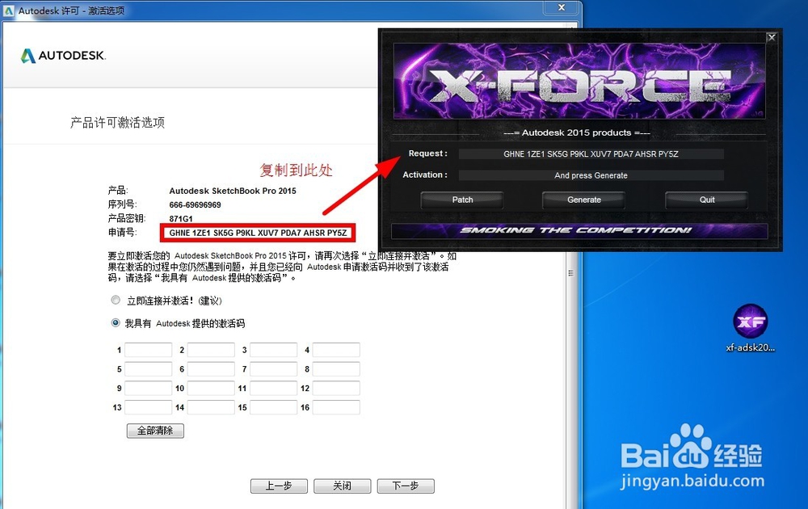
Task: Click activation code box 12
Action: point(336,388)
